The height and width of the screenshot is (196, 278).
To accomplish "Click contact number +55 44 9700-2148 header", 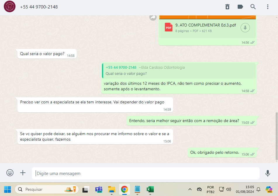I will click(39, 7).
